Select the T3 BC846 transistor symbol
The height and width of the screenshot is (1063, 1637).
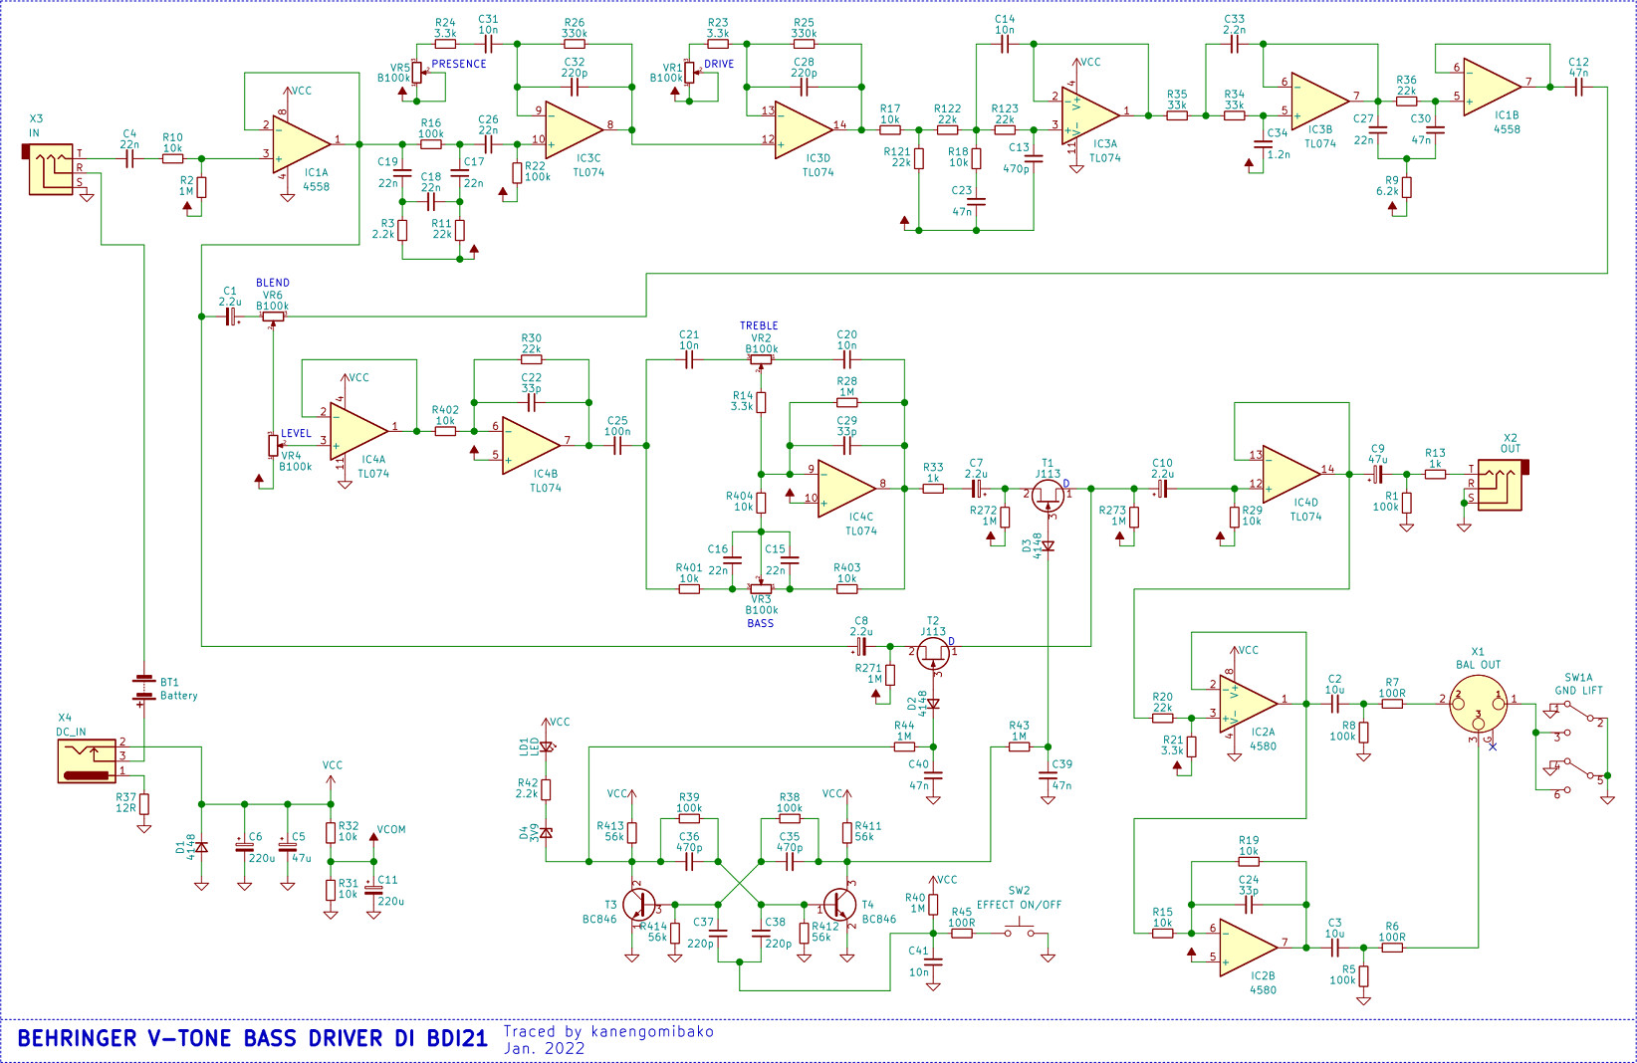pos(639,905)
